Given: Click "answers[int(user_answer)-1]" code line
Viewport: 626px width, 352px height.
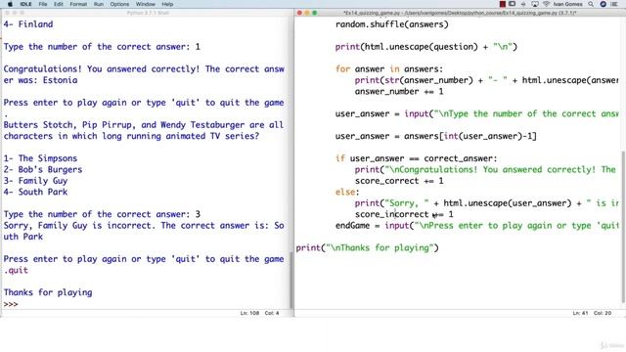Looking at the screenshot, I should pyautogui.click(x=436, y=136).
